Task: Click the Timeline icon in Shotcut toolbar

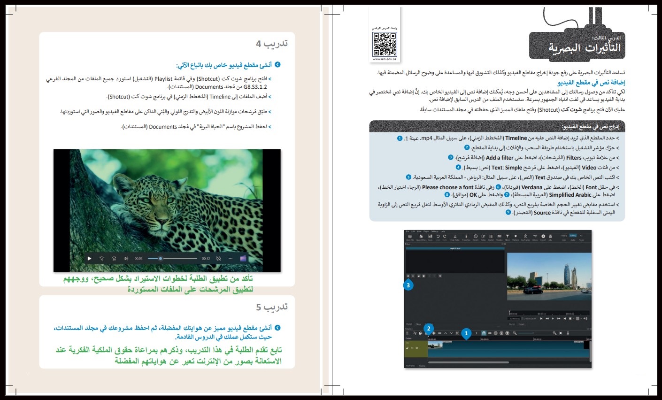Action: (x=499, y=236)
